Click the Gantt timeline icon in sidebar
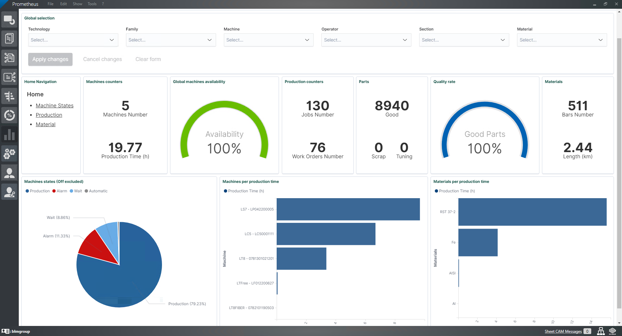Image resolution: width=622 pixels, height=336 pixels. (9, 96)
